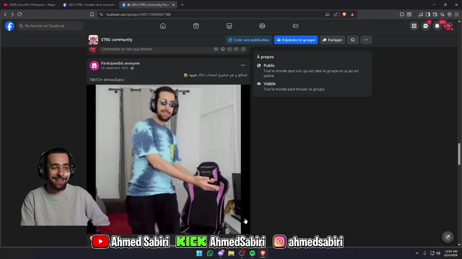Open group more options ellipsis
Screen dimensions: 462x259
tap(366, 40)
